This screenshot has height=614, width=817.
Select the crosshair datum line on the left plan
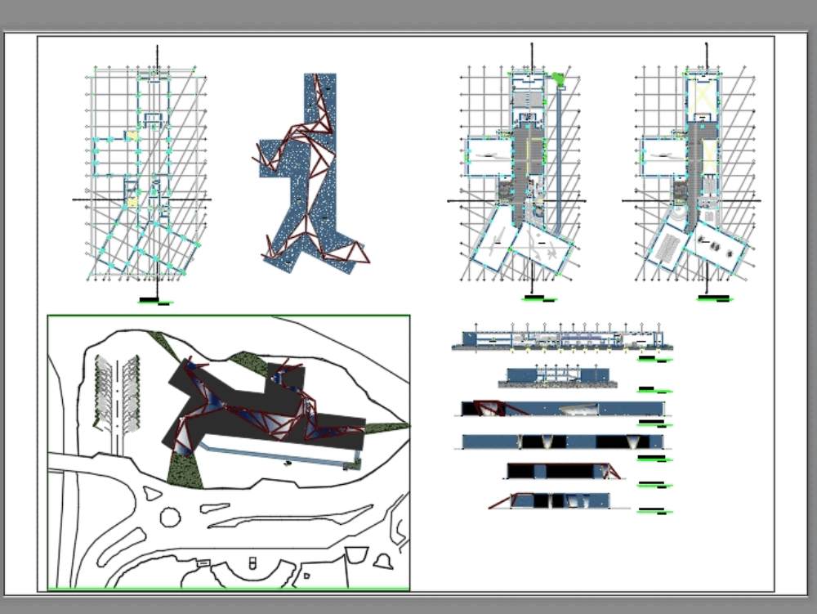(155, 200)
